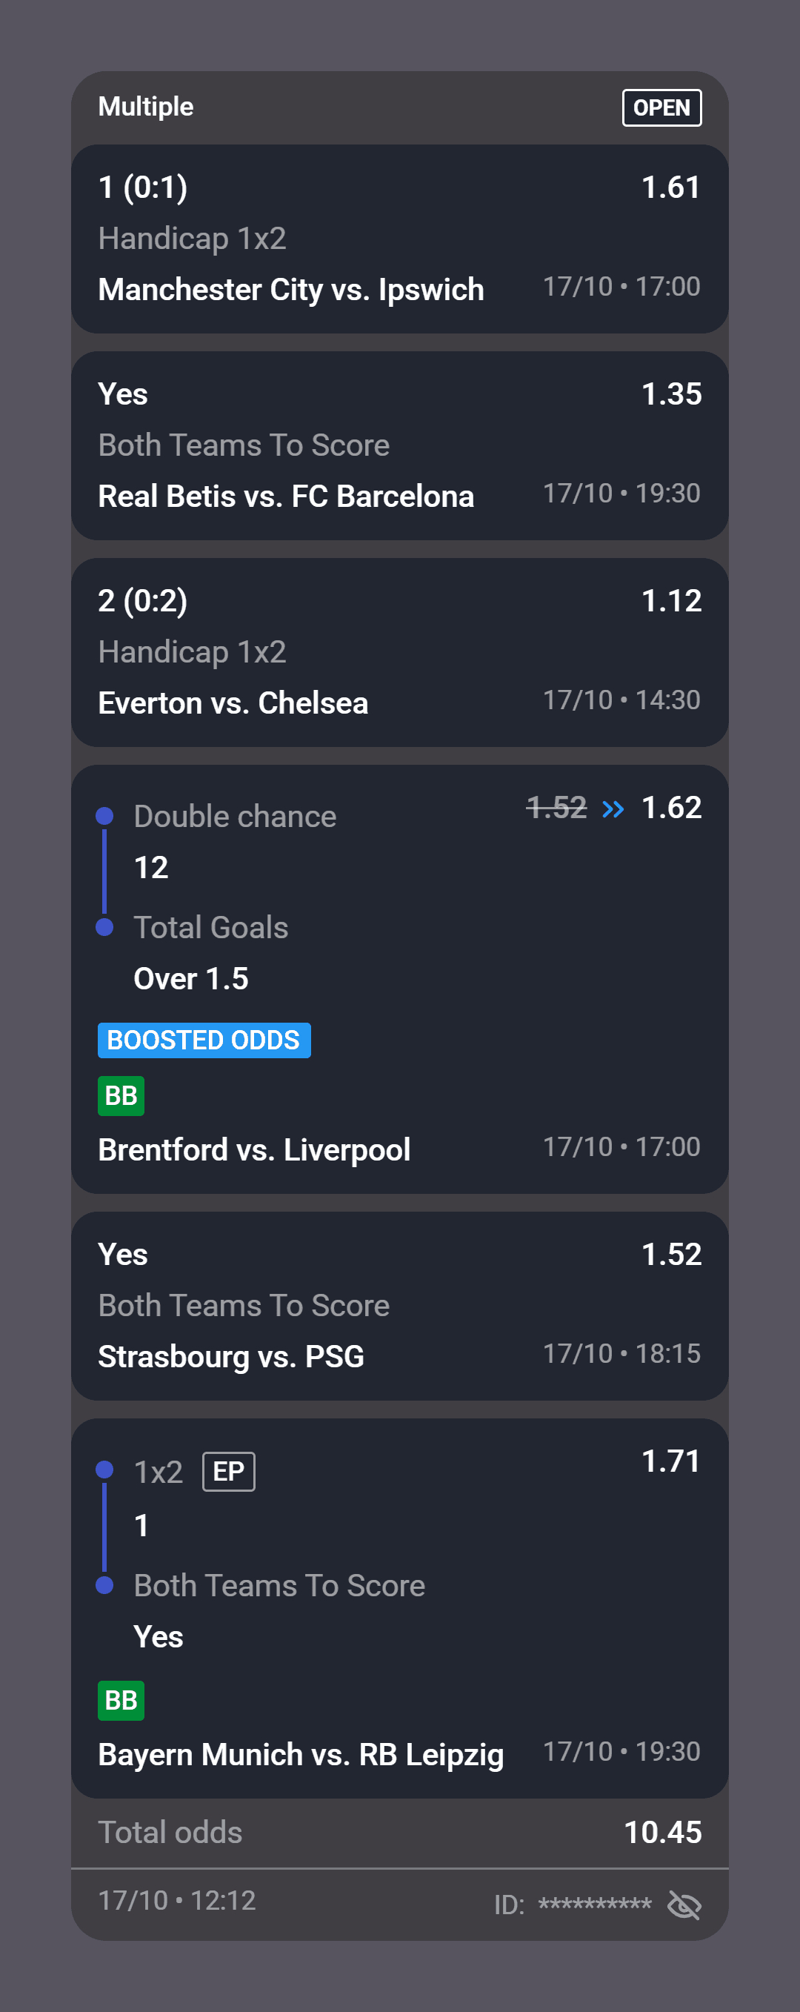Select the Brentford vs. Liverpool fixture

254,1149
